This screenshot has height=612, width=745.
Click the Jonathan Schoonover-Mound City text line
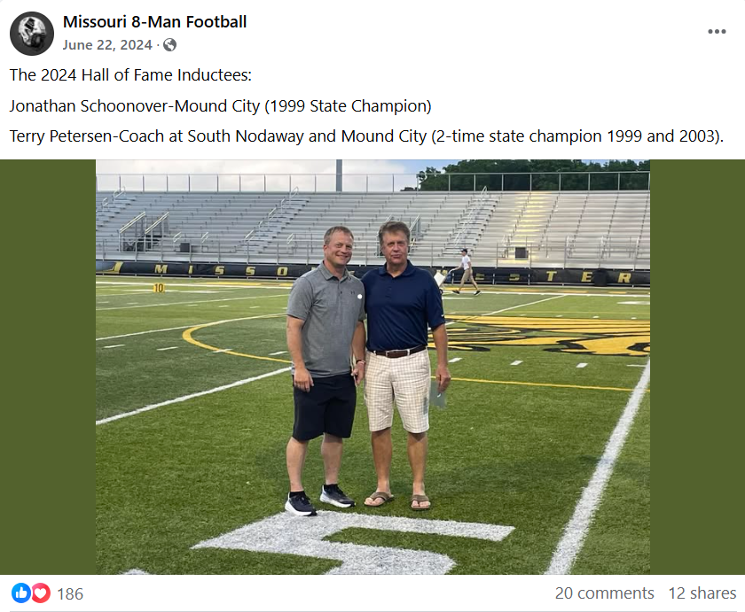pyautogui.click(x=220, y=106)
